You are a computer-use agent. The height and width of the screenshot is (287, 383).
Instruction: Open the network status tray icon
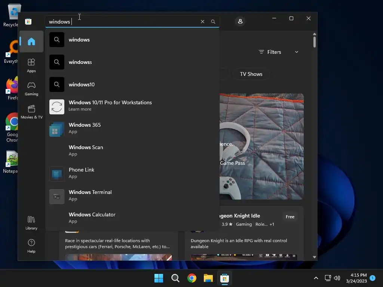tap(328, 278)
